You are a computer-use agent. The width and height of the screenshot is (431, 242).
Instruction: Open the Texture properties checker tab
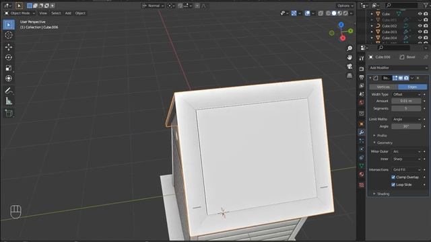[362, 185]
